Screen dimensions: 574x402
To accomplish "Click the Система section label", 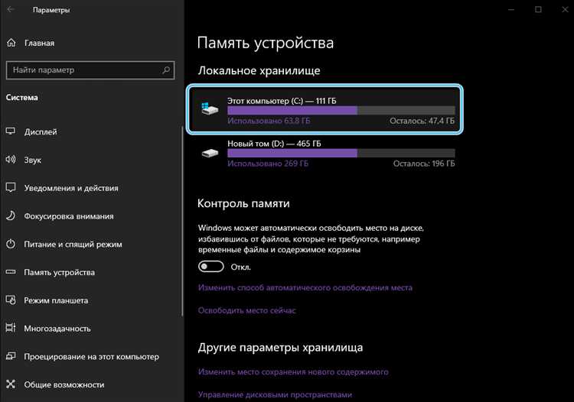I will click(x=22, y=98).
